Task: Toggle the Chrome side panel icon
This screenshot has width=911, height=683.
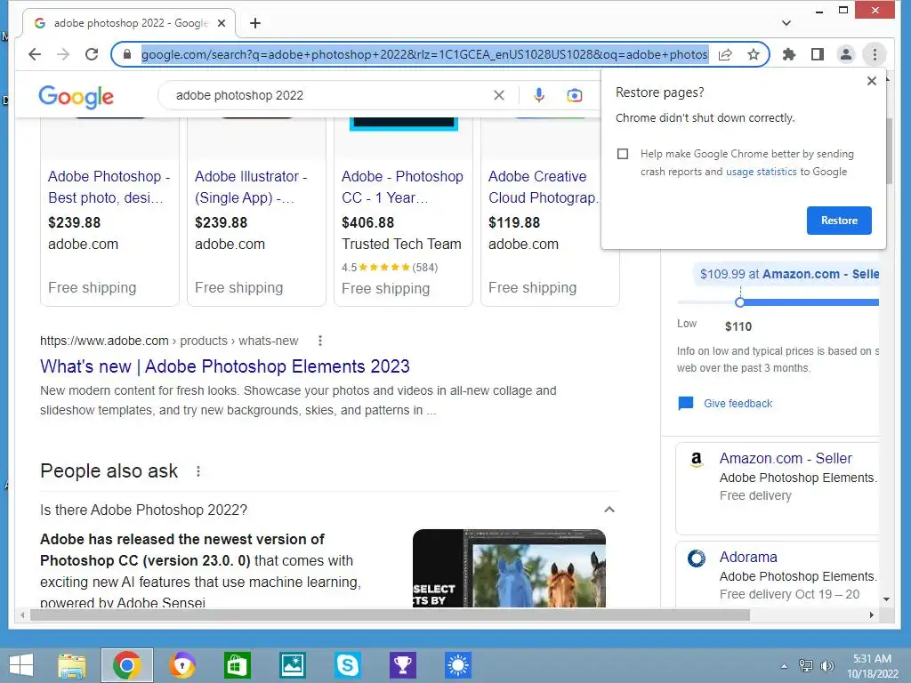Action: pyautogui.click(x=818, y=54)
